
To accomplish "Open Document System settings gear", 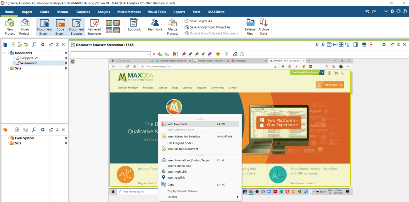I will pos(43,45).
